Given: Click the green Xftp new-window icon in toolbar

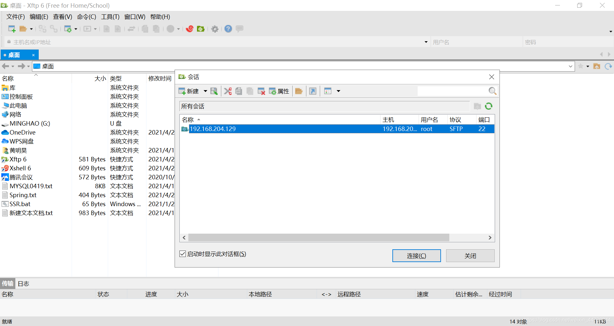Looking at the screenshot, I should (x=201, y=29).
